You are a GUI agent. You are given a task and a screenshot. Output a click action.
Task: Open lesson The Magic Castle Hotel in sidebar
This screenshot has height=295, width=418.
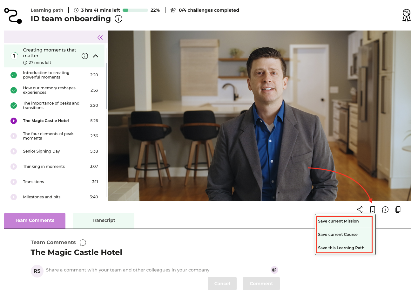point(54,121)
